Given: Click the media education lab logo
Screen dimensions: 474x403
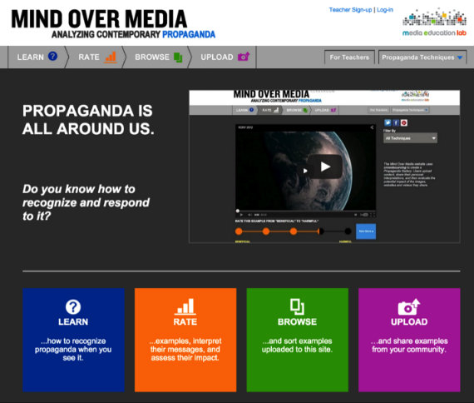Looking at the screenshot, I should 434,22.
